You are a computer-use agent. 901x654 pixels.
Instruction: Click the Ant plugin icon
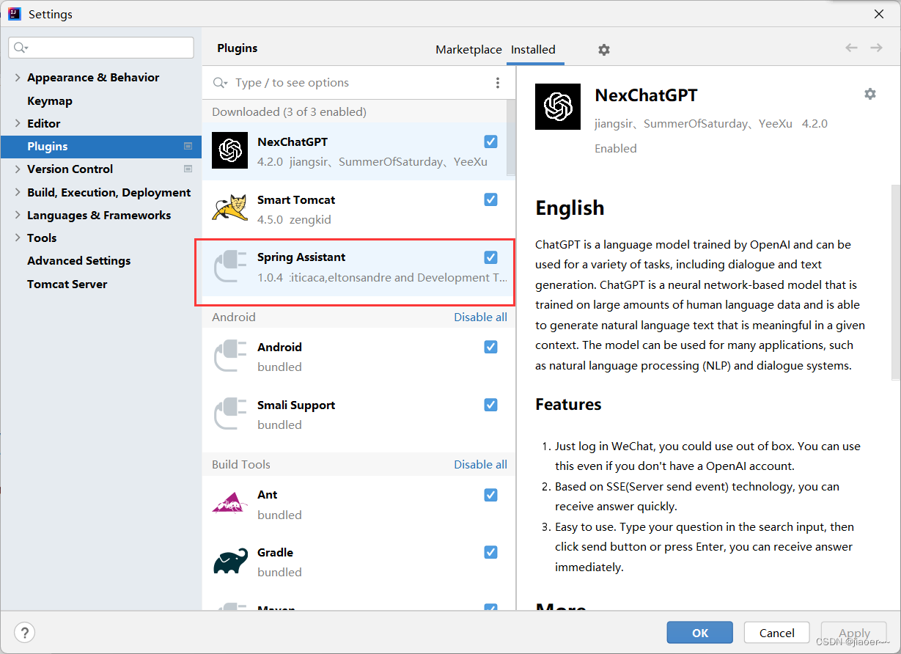pos(230,504)
